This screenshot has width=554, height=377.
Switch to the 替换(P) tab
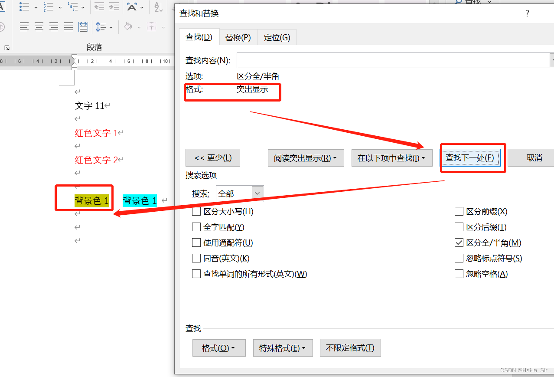(238, 38)
